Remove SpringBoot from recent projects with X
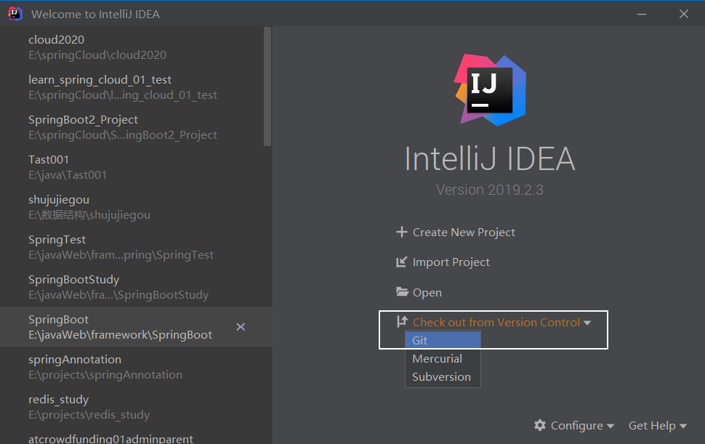The width and height of the screenshot is (705, 444). (x=241, y=327)
